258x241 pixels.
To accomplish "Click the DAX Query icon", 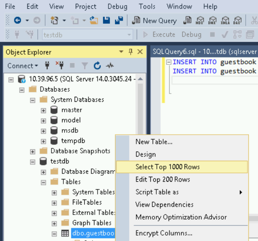I will pos(237,21).
